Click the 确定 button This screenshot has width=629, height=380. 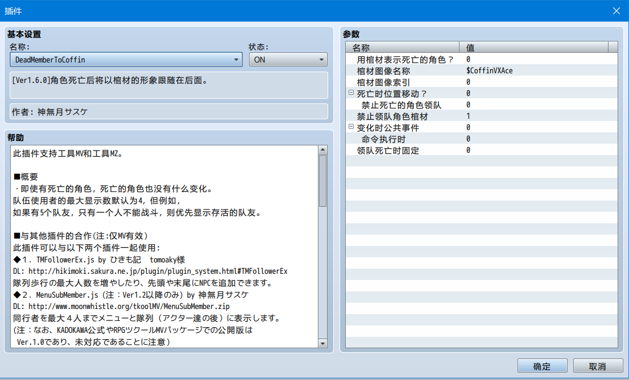click(542, 366)
